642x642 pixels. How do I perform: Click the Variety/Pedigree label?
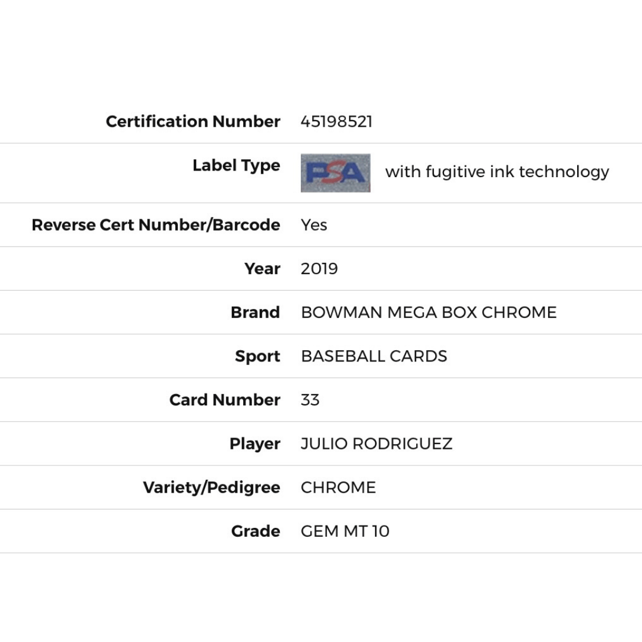tap(212, 488)
